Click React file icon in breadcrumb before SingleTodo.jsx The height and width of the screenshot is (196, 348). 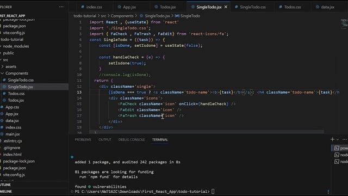(141, 16)
